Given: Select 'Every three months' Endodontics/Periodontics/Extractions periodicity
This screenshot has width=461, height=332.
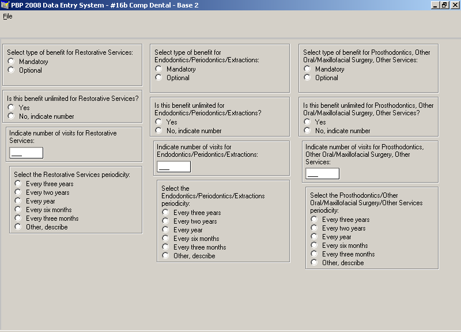Looking at the screenshot, I should pyautogui.click(x=166, y=247).
